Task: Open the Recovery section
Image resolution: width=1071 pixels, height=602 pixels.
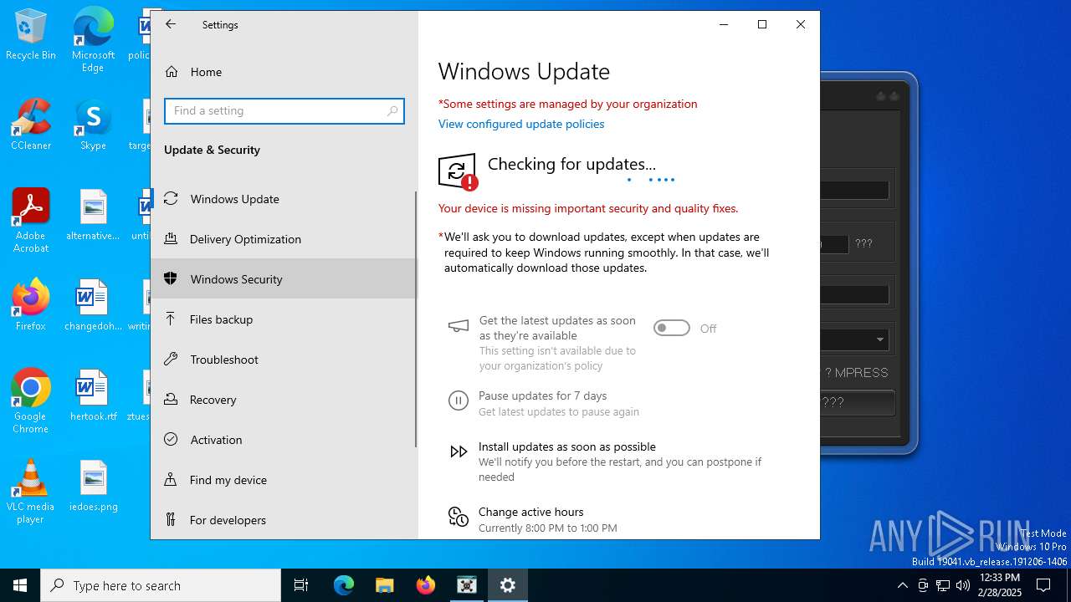Action: coord(283,400)
